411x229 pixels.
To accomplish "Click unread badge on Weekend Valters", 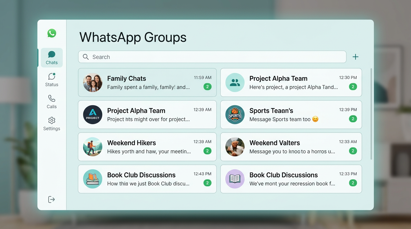I will pos(353,151).
